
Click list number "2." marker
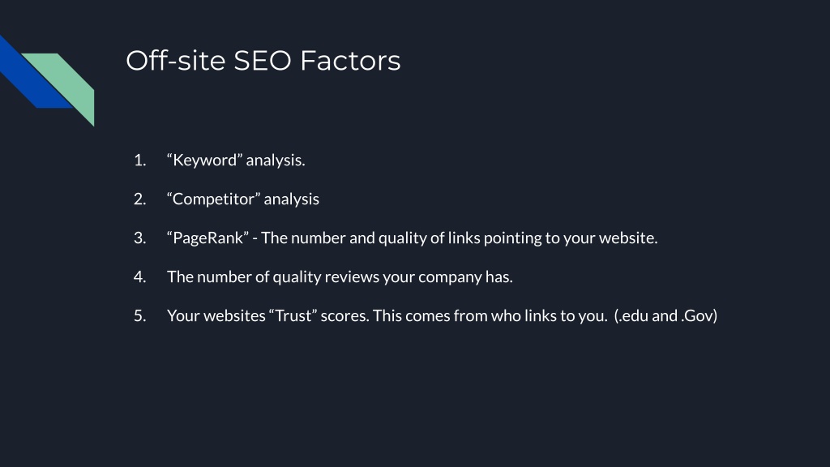(139, 199)
